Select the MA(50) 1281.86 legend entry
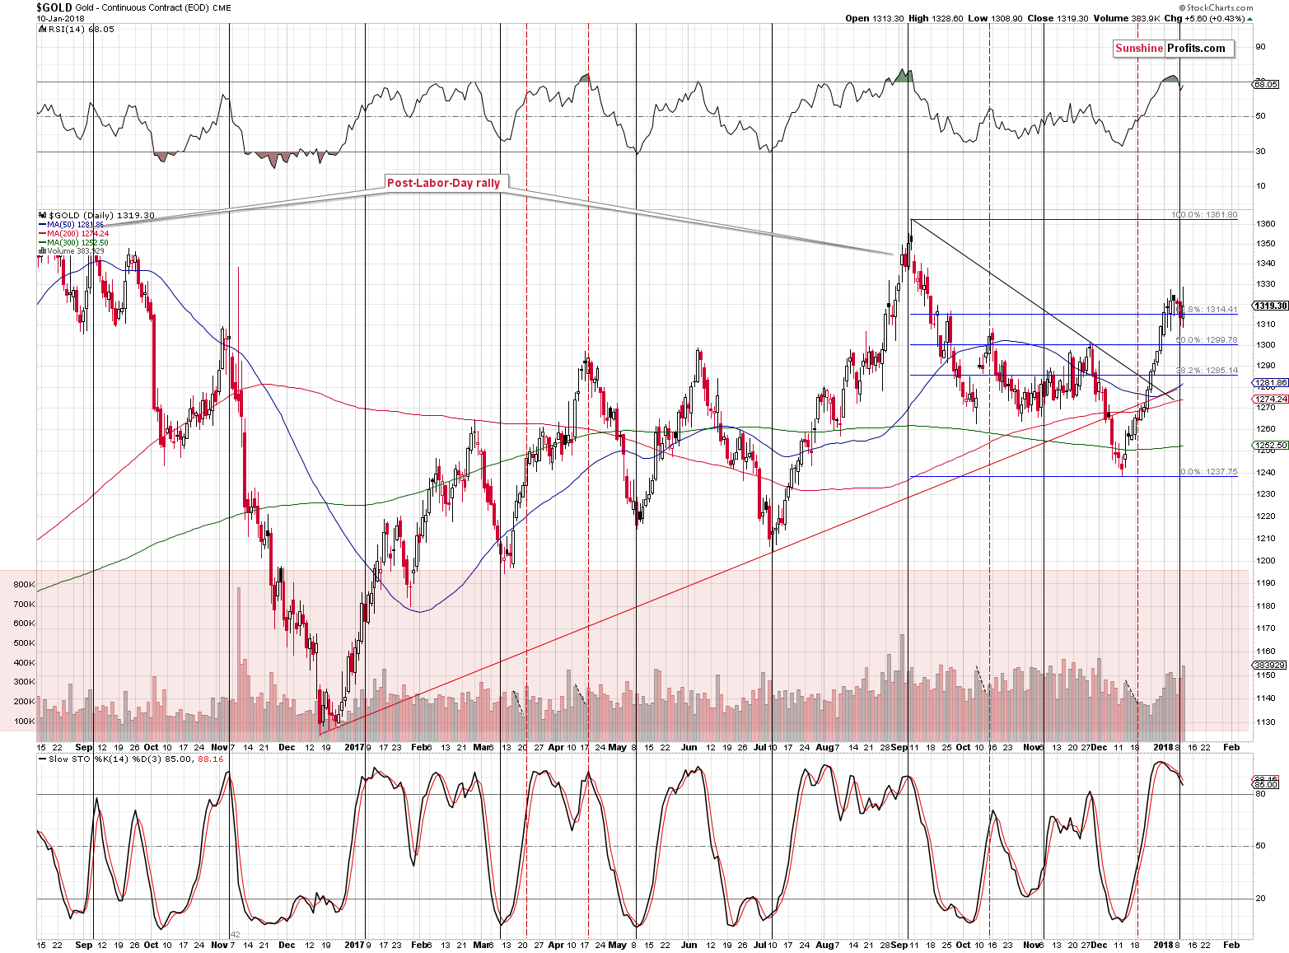The height and width of the screenshot is (953, 1289). pyautogui.click(x=71, y=225)
